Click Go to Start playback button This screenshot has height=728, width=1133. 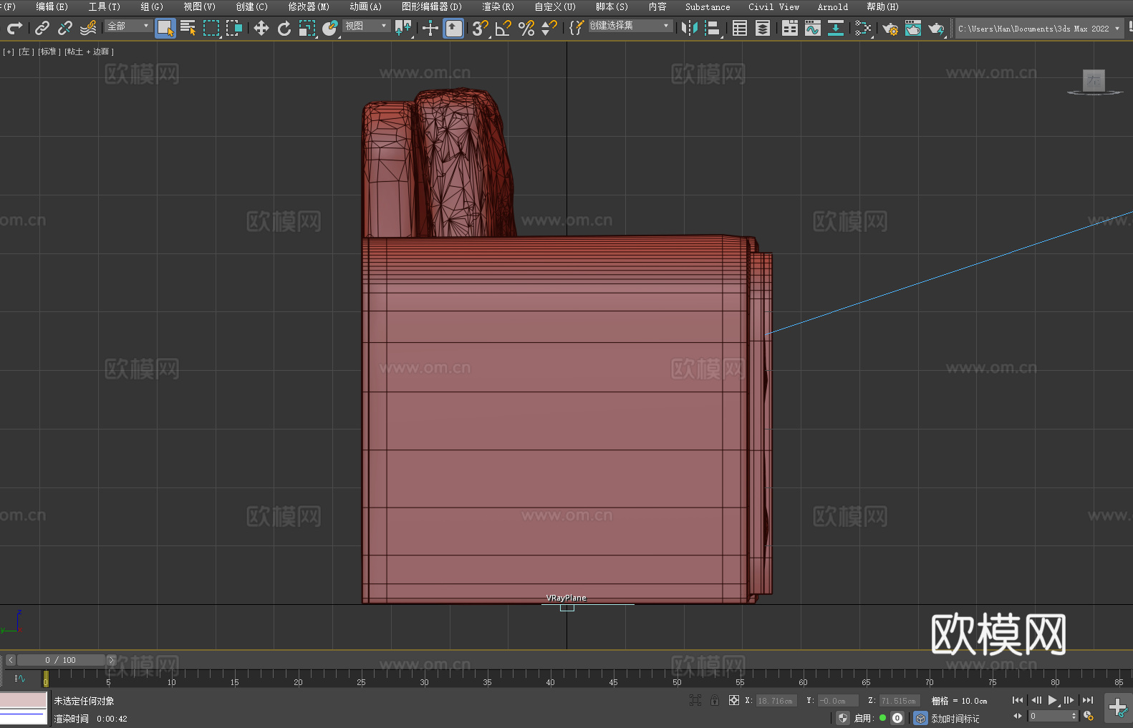point(1018,700)
